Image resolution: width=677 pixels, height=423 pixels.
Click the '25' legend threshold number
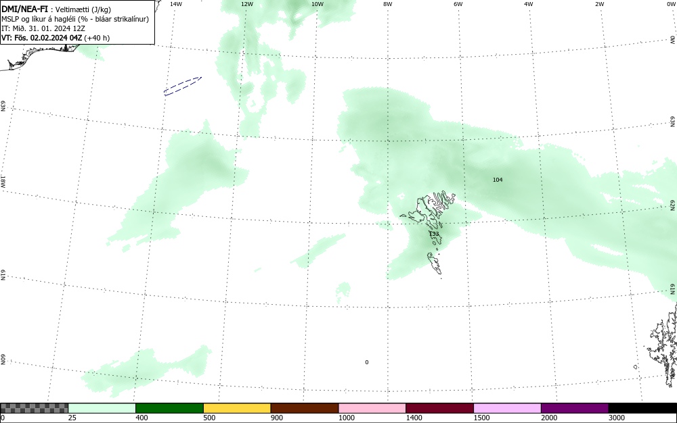[72, 418]
